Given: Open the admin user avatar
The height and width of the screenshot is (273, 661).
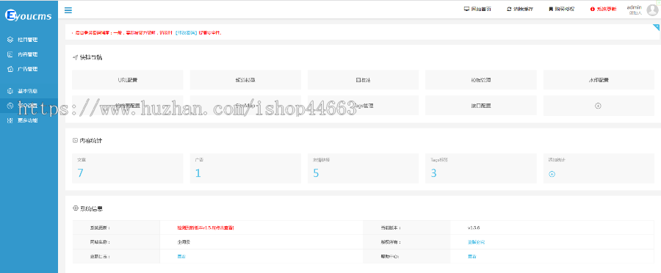Looking at the screenshot, I should pos(652,10).
